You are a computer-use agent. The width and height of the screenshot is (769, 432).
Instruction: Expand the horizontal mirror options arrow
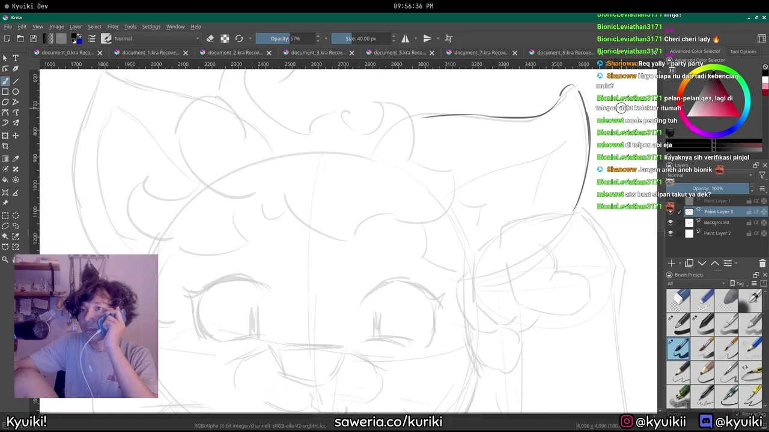415,38
